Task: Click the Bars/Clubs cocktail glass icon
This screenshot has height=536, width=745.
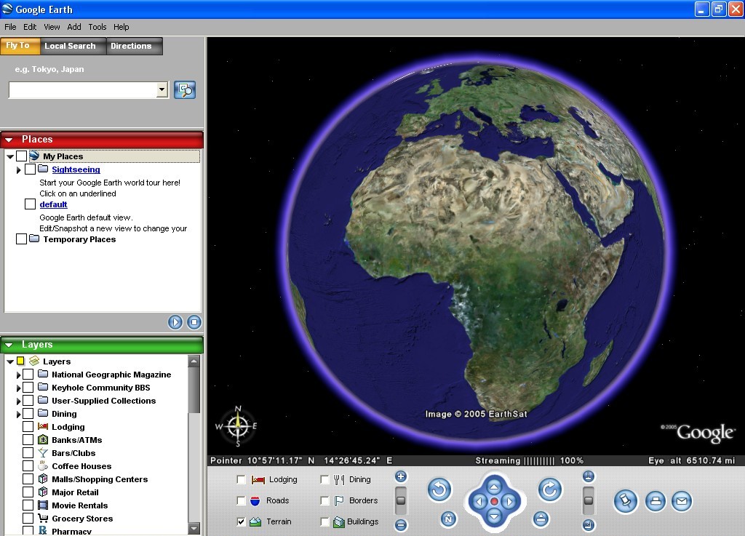Action: pyautogui.click(x=43, y=453)
